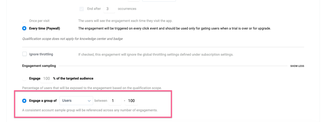328x122 pixels.
Task: Open the Users group type dropdown
Action: (76, 101)
